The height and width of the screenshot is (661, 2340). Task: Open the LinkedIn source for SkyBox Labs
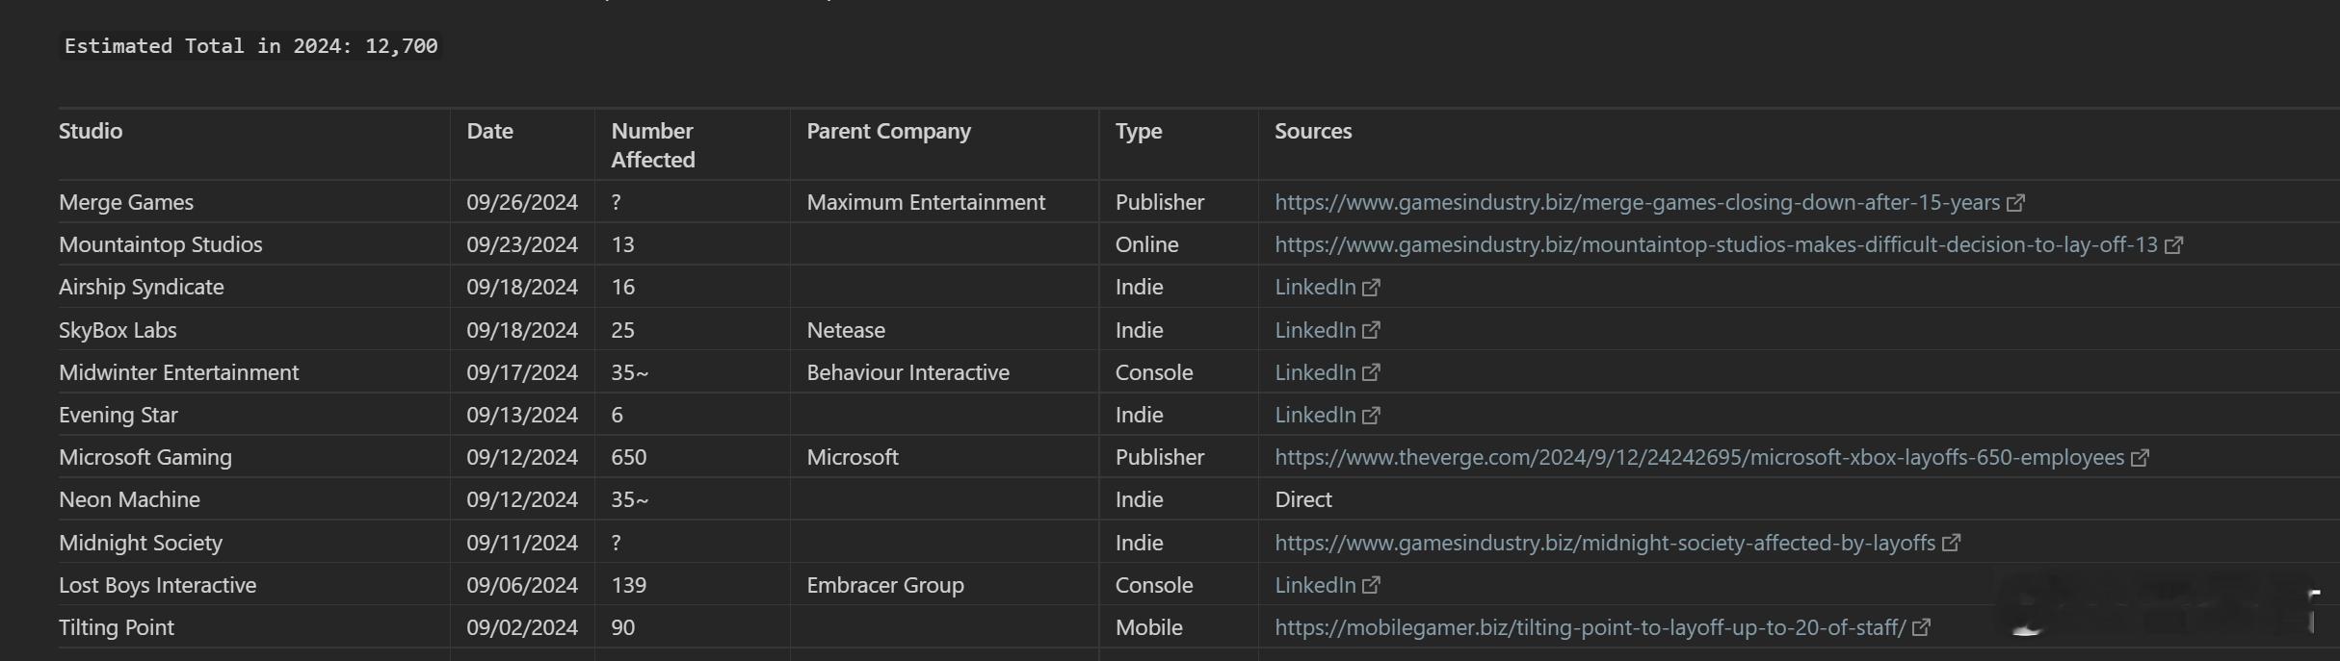1315,330
